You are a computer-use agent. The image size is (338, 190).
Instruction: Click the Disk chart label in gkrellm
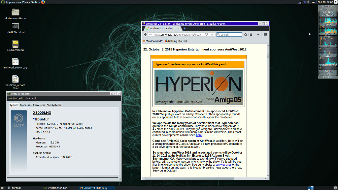coord(328,56)
